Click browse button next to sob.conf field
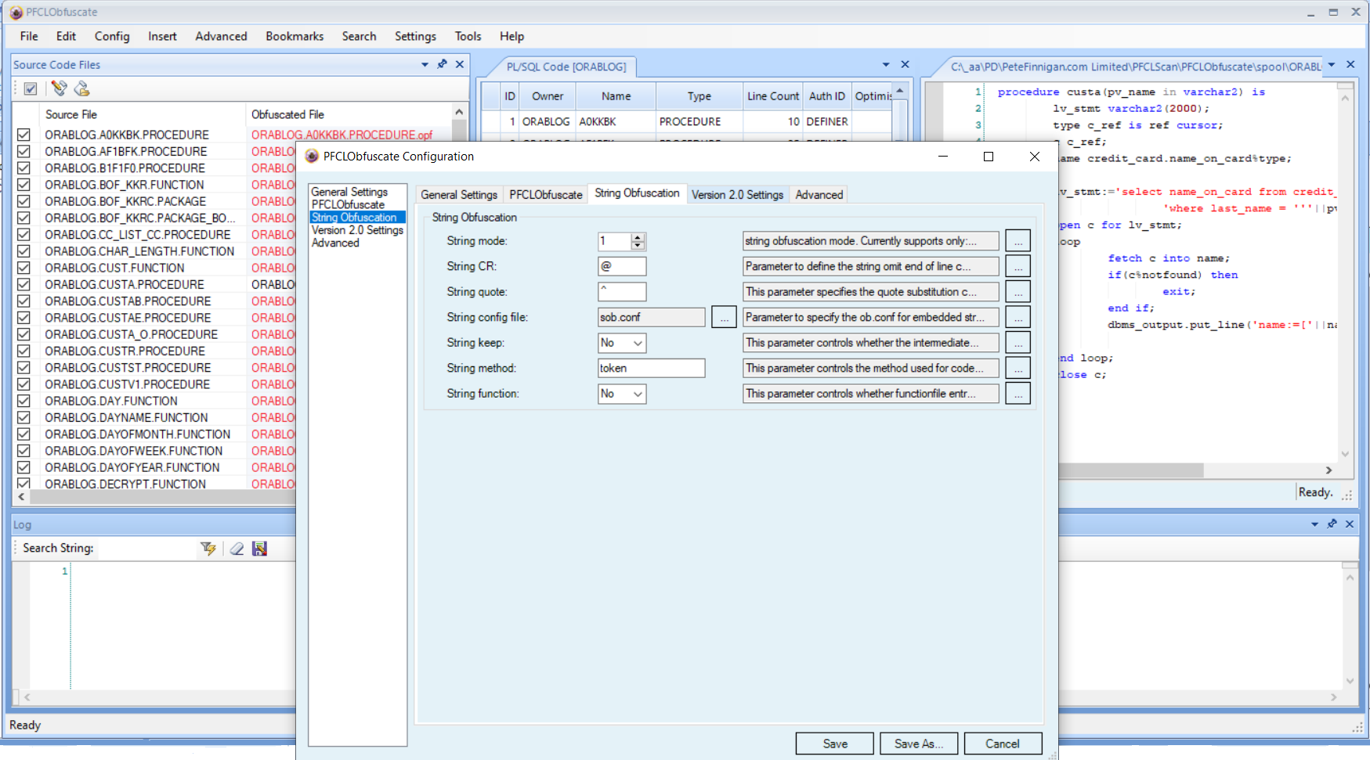This screenshot has height=760, width=1370. click(x=724, y=317)
